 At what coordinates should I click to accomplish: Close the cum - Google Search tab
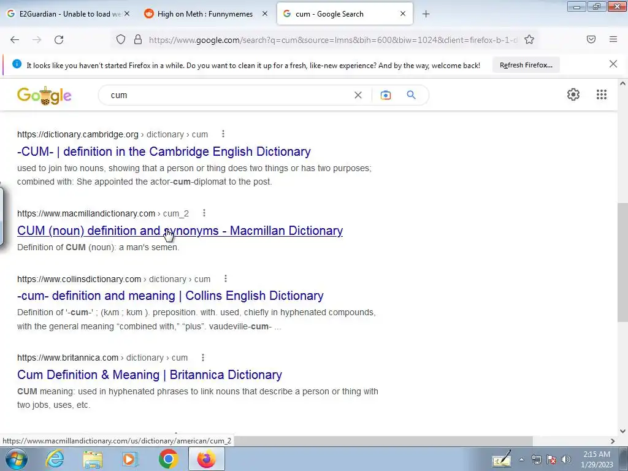pos(403,13)
